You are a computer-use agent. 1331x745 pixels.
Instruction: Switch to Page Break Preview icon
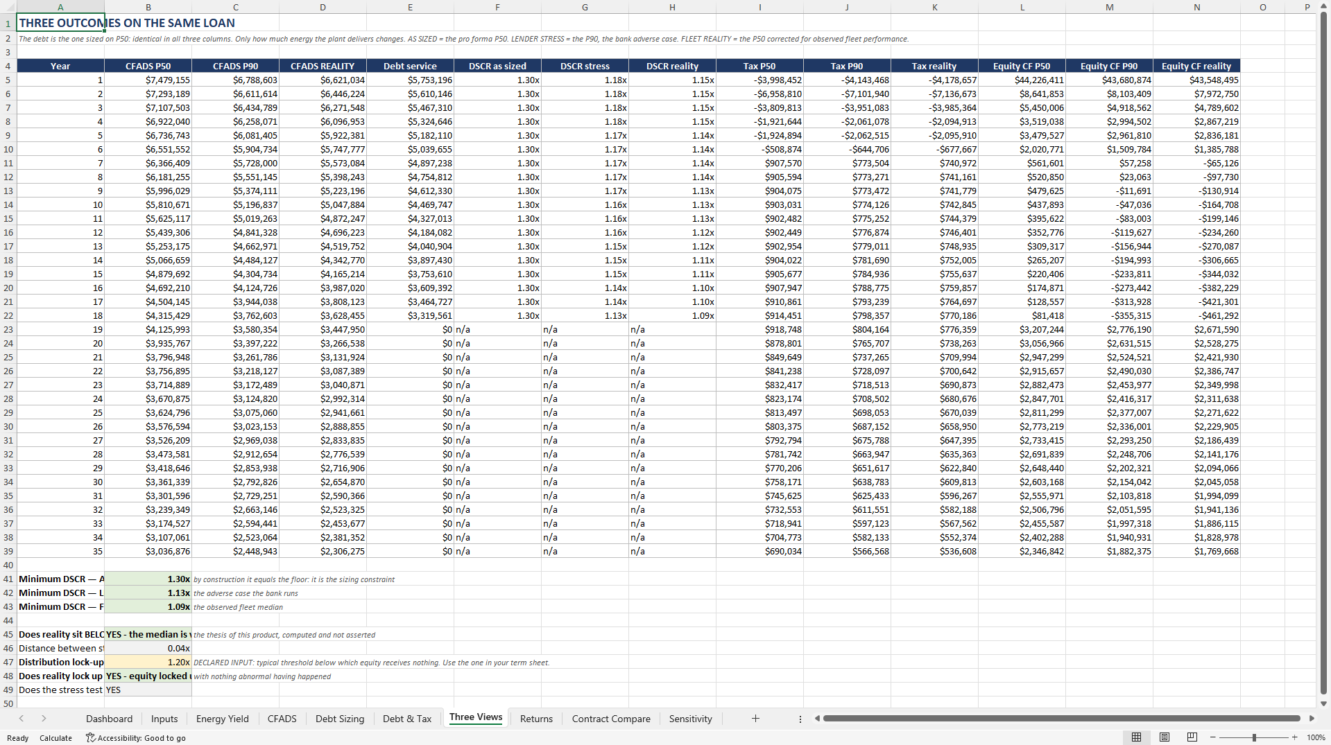click(1192, 737)
